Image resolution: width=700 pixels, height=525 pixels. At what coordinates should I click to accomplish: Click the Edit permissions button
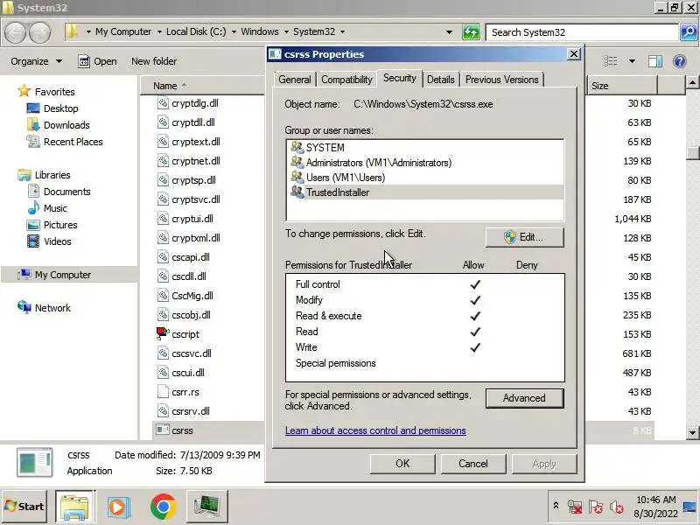(524, 237)
